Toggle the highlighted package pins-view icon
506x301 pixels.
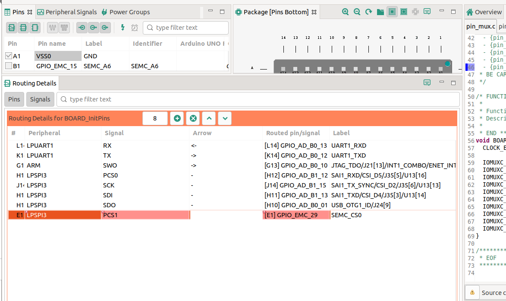point(392,12)
